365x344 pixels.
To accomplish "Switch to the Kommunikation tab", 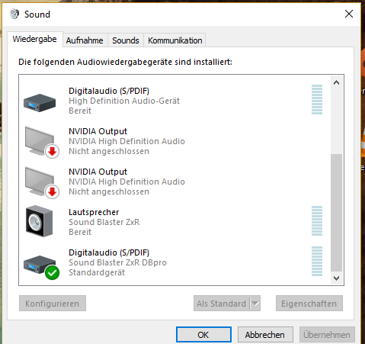I will [175, 40].
